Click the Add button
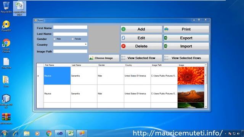 (141, 29)
